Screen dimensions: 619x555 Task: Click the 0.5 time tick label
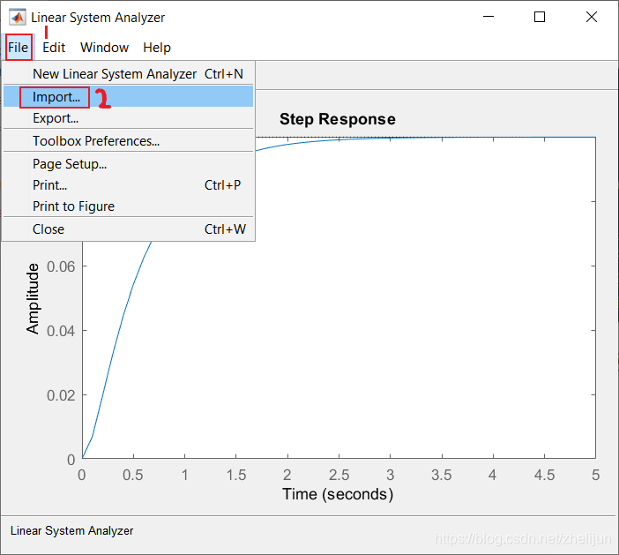pos(133,475)
